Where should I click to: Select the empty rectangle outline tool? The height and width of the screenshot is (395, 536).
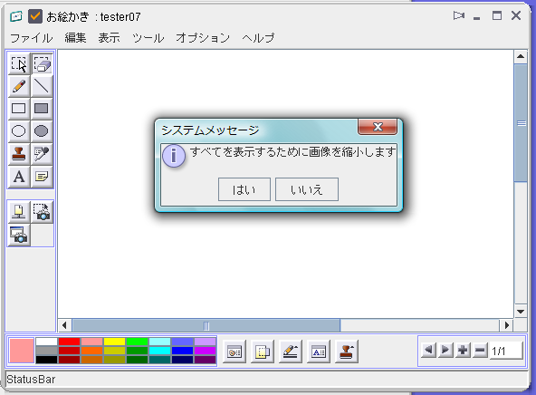[x=19, y=109]
